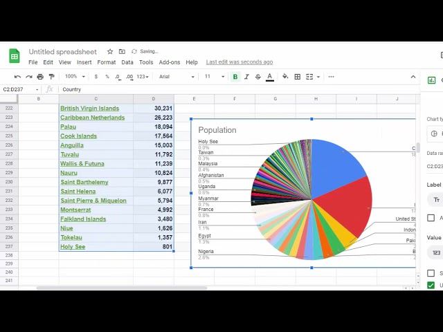Click the value 123 format button
This screenshot has width=443, height=332.
(x=437, y=252)
